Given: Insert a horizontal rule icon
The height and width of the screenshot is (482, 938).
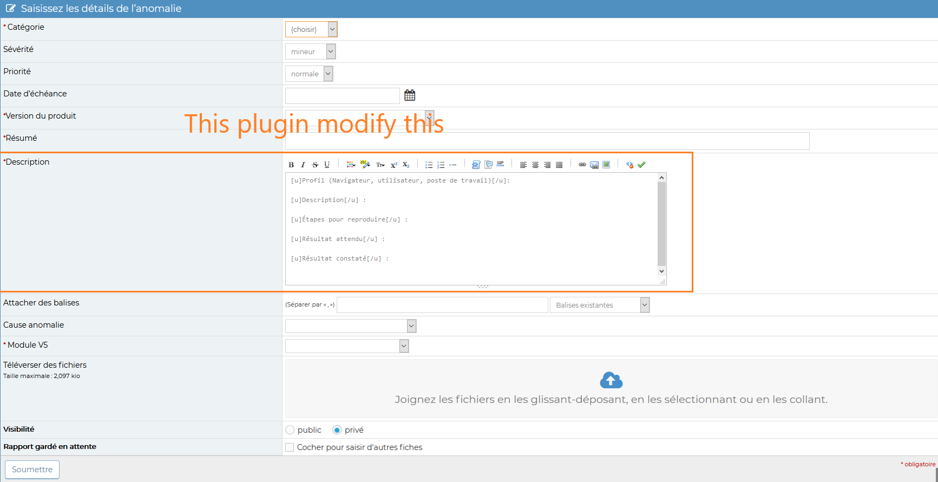Looking at the screenshot, I should pyautogui.click(x=500, y=164).
